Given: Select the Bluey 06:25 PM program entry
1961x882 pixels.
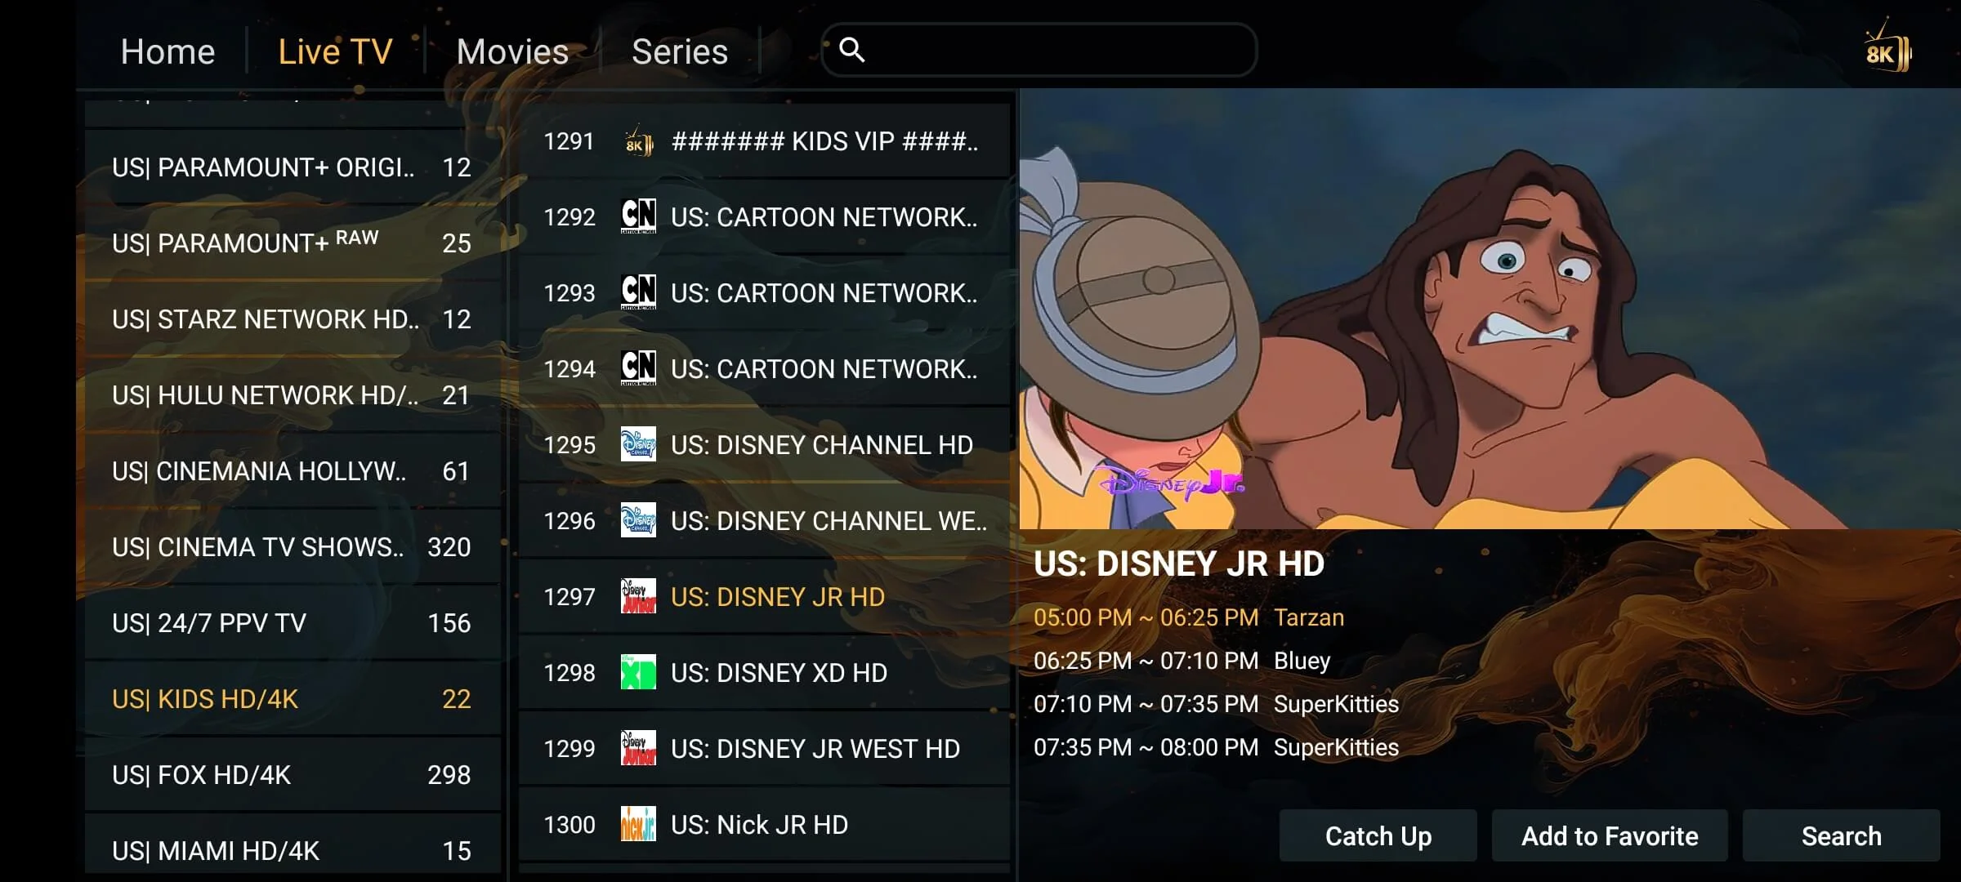Looking at the screenshot, I should pos(1182,661).
